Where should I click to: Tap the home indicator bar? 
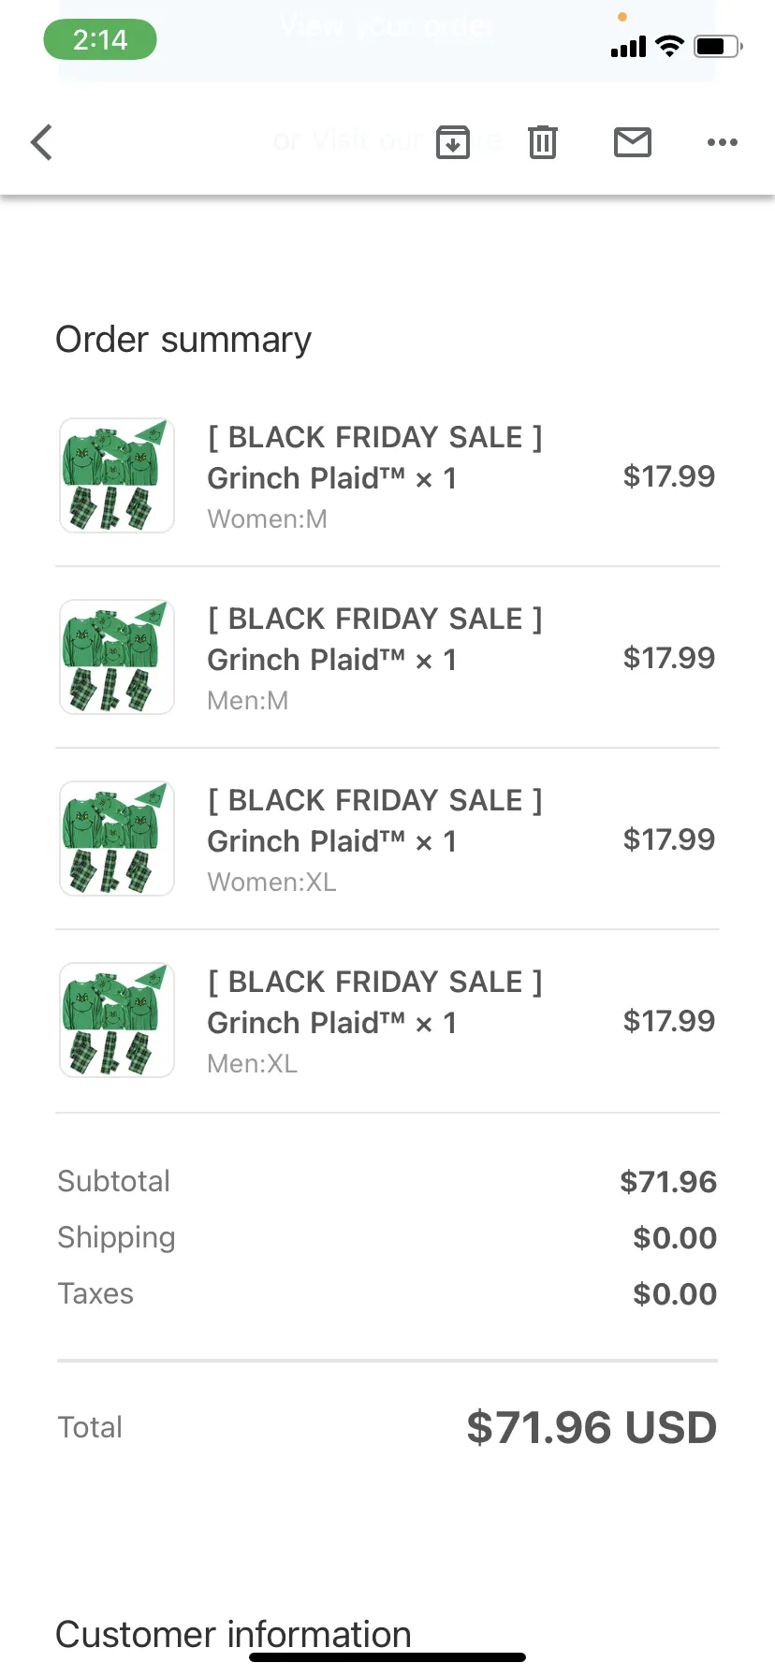387,1657
